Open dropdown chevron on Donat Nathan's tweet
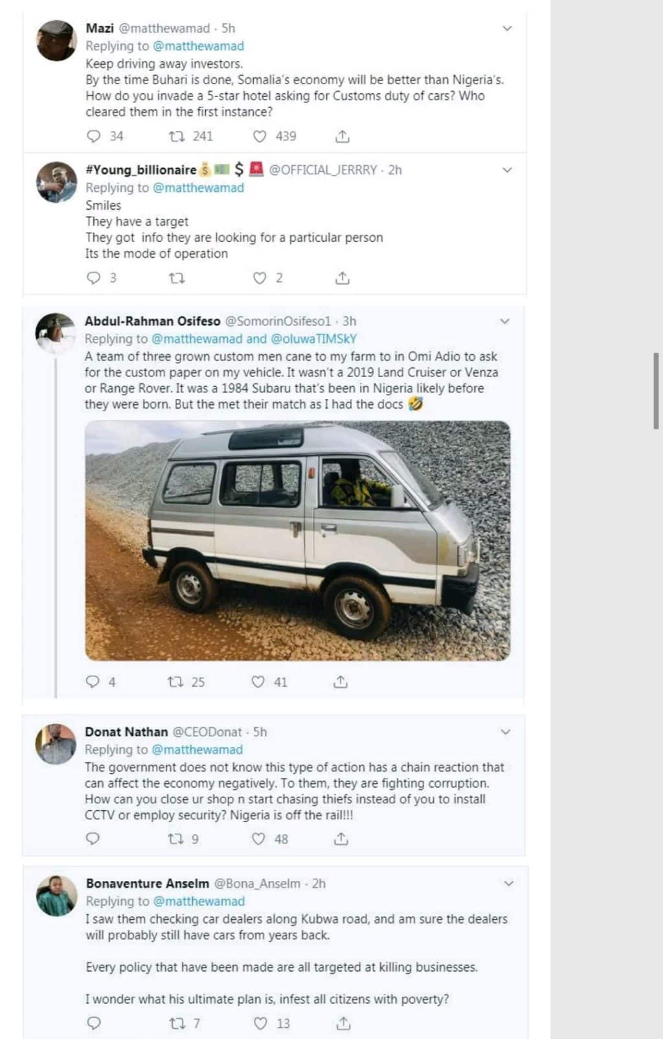Viewport: 663px width, 1039px height. pos(506,732)
